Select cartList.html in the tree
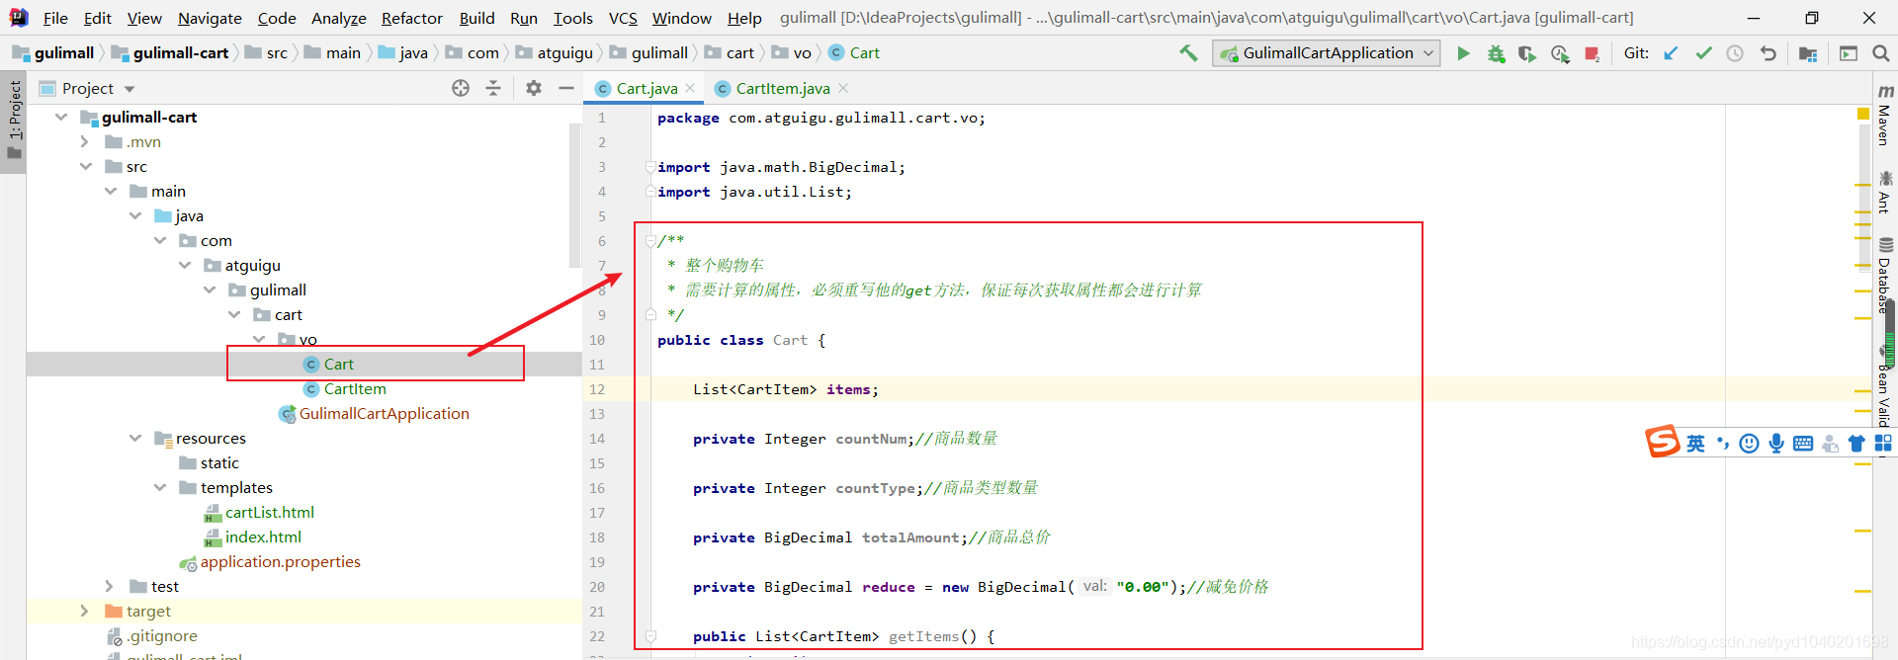1898x660 pixels. [x=259, y=513]
